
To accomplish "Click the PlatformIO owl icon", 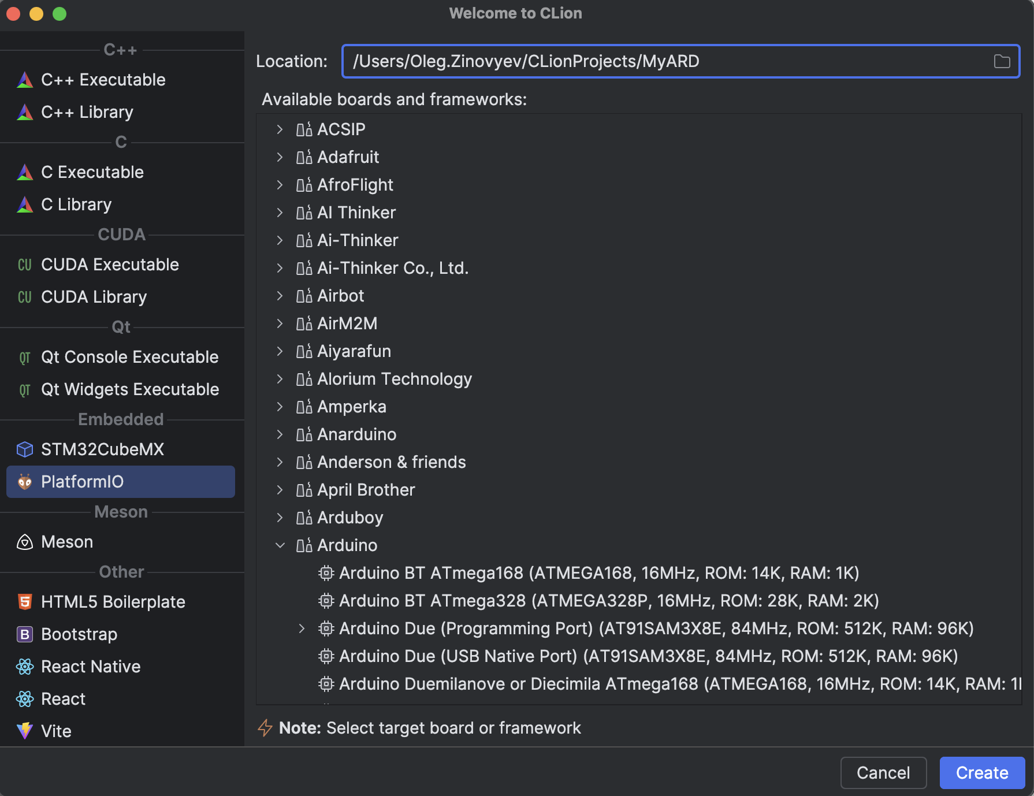I will coord(24,482).
